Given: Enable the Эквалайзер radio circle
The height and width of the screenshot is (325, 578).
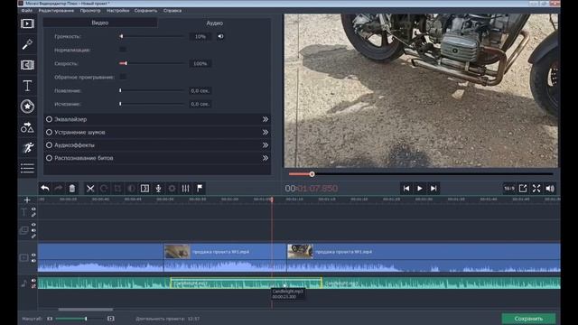Looking at the screenshot, I should tap(49, 119).
